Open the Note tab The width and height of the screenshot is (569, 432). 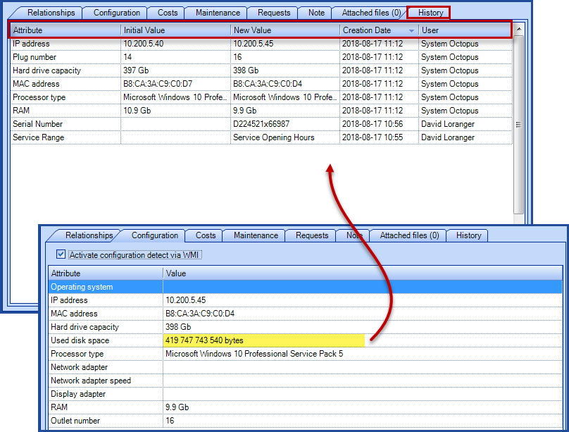pos(315,12)
